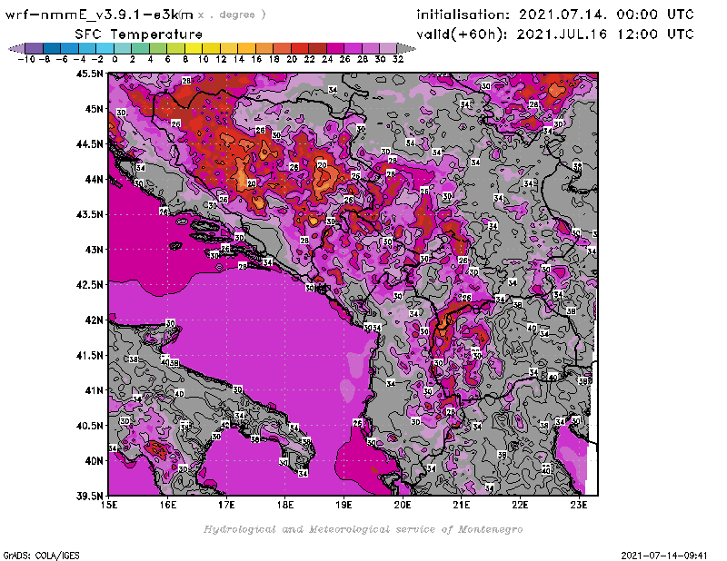Image resolution: width=727 pixels, height=561 pixels.
Task: Click the gray above-32 legend arrow
Action: click(x=406, y=48)
